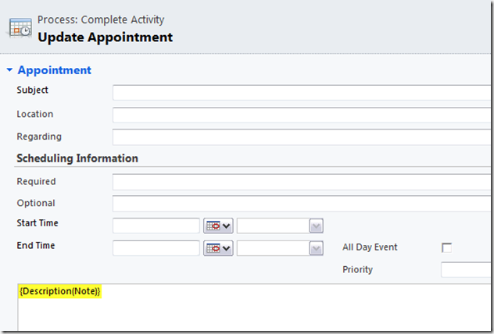Expand the Start Time hour dropdown arrow
The width and height of the screenshot is (494, 334).
[316, 226]
